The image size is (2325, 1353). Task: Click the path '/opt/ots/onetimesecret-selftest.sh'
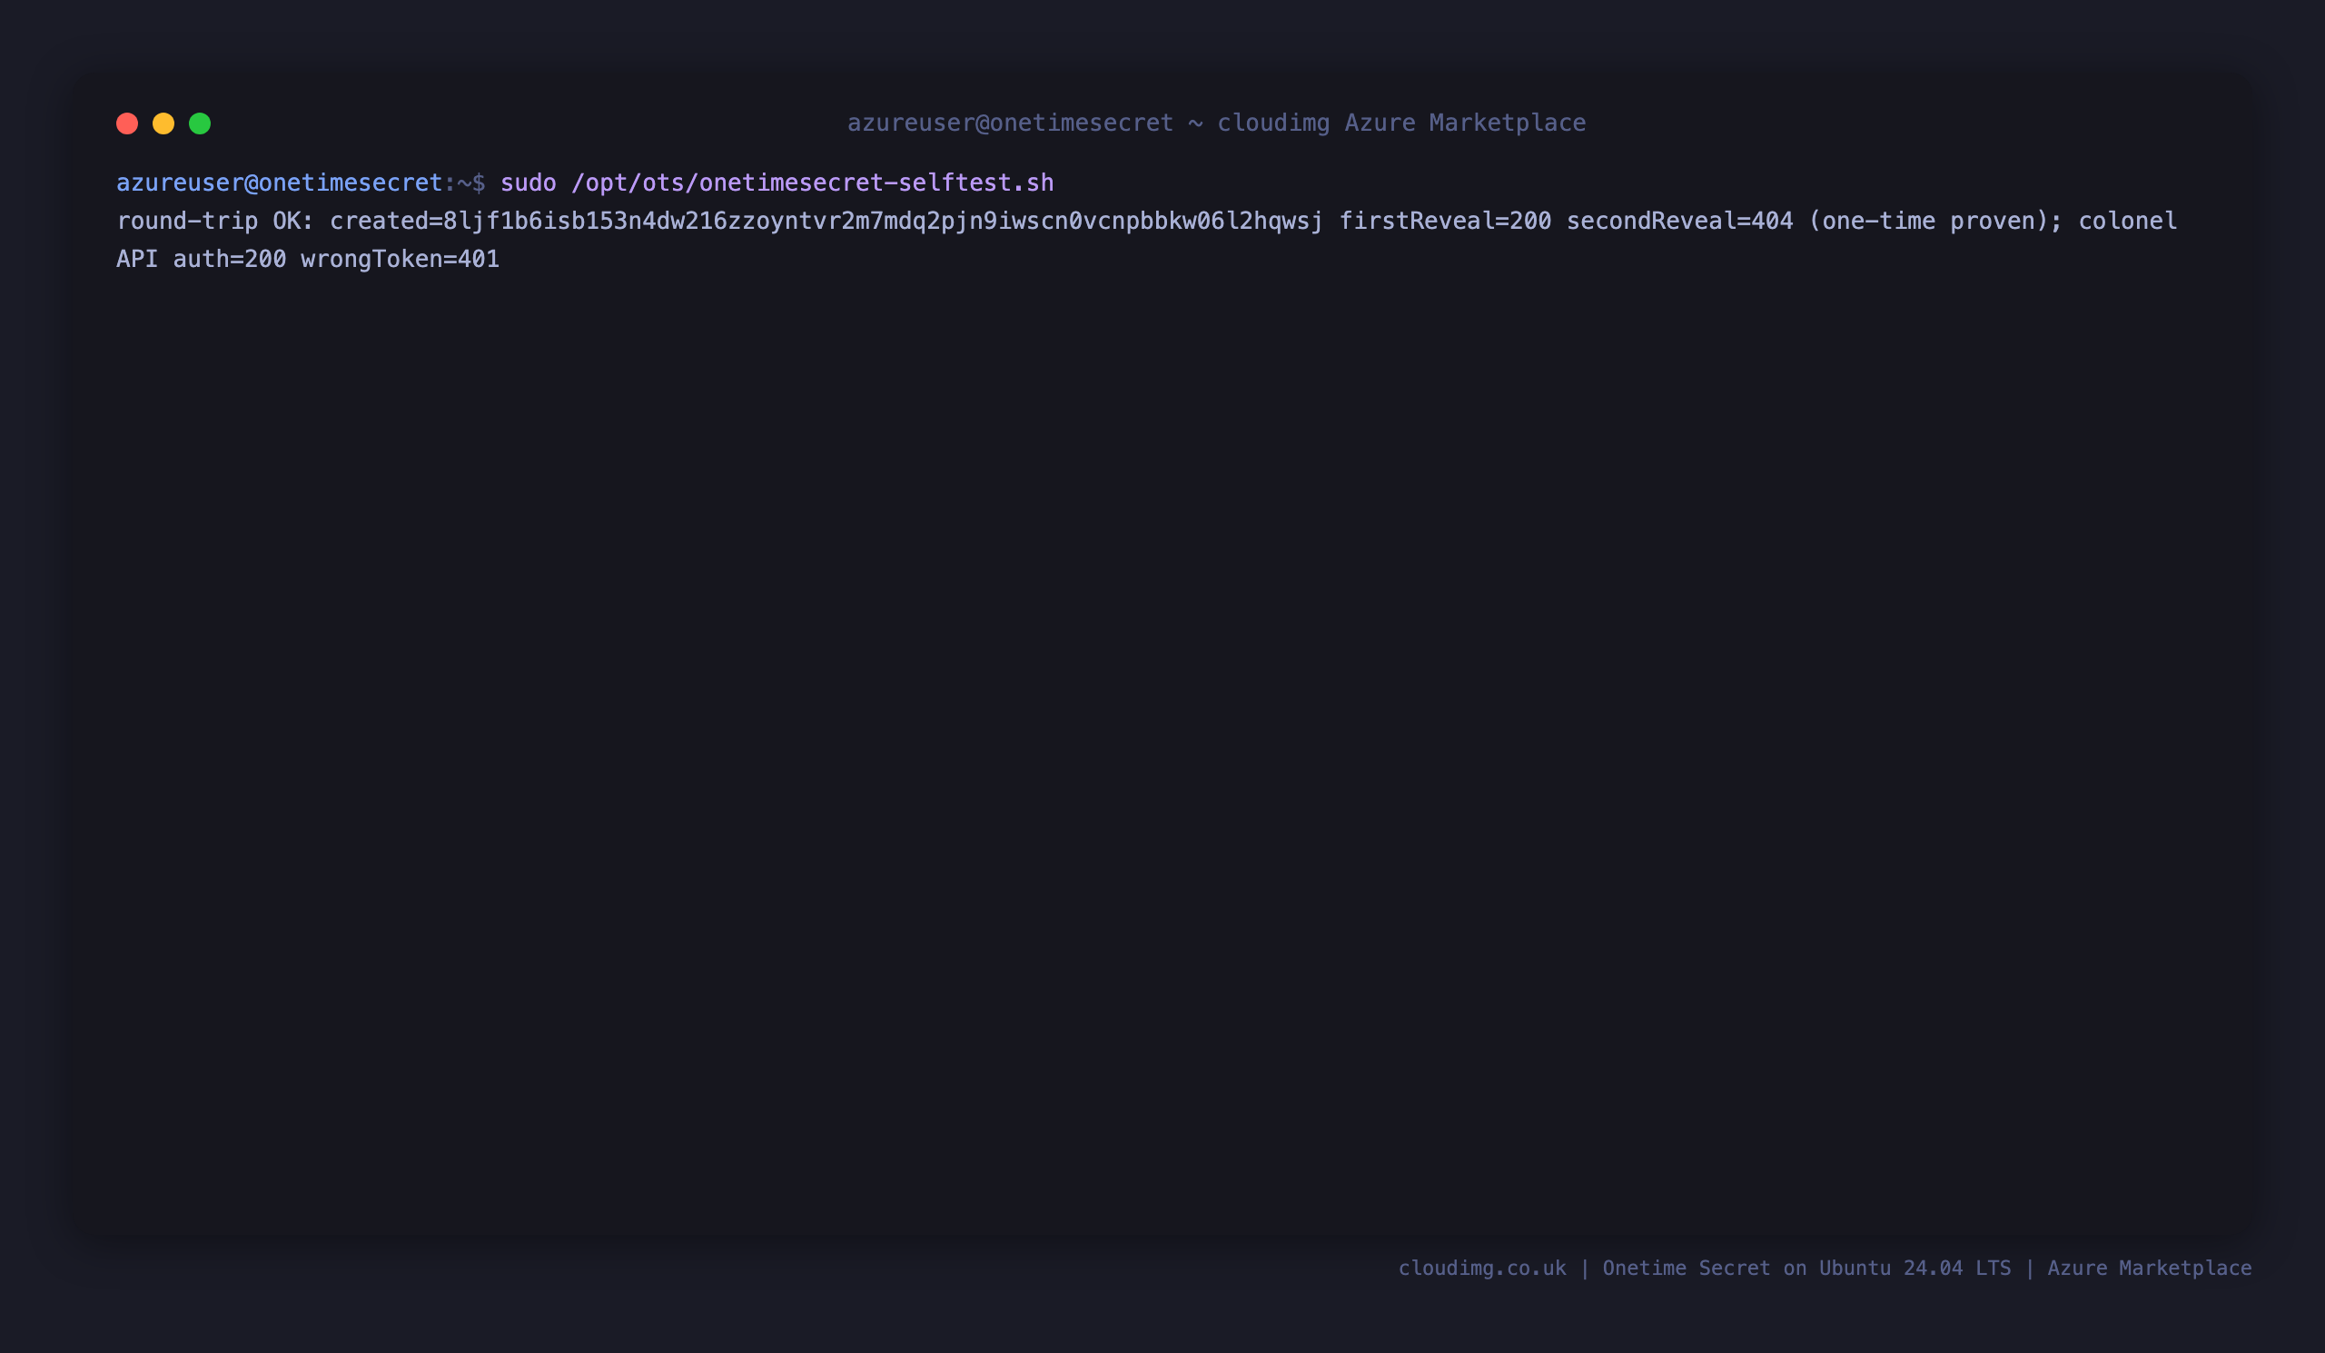pyautogui.click(x=813, y=183)
